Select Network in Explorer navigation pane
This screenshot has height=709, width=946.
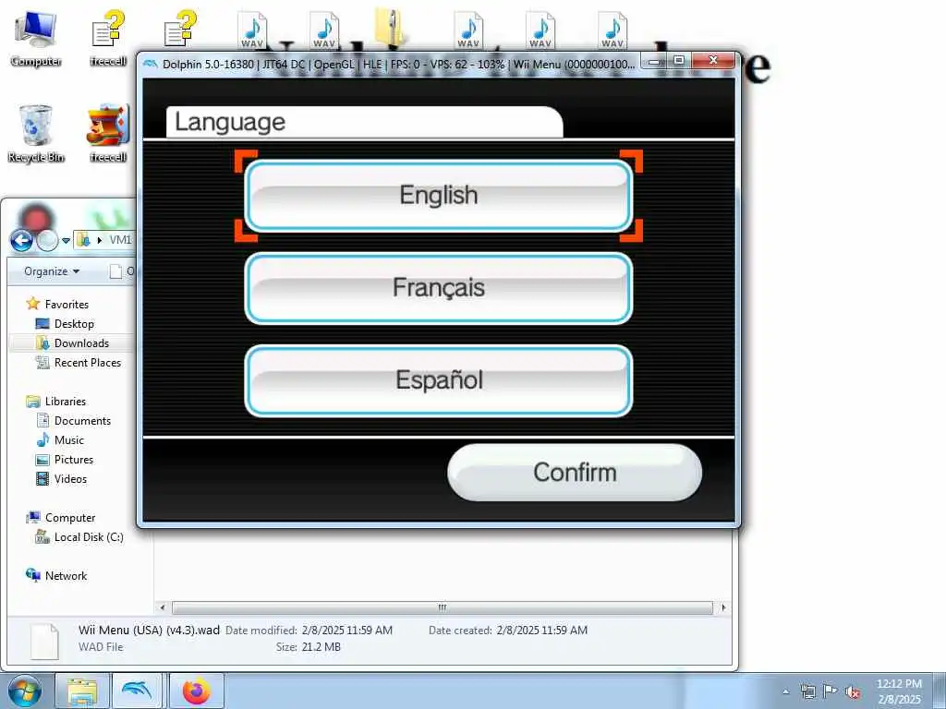pyautogui.click(x=56, y=576)
